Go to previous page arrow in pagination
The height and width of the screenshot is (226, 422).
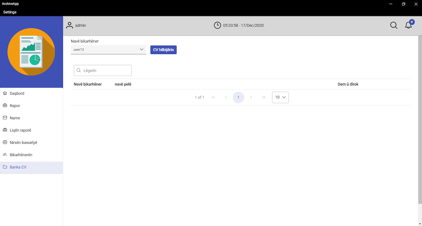[226, 97]
